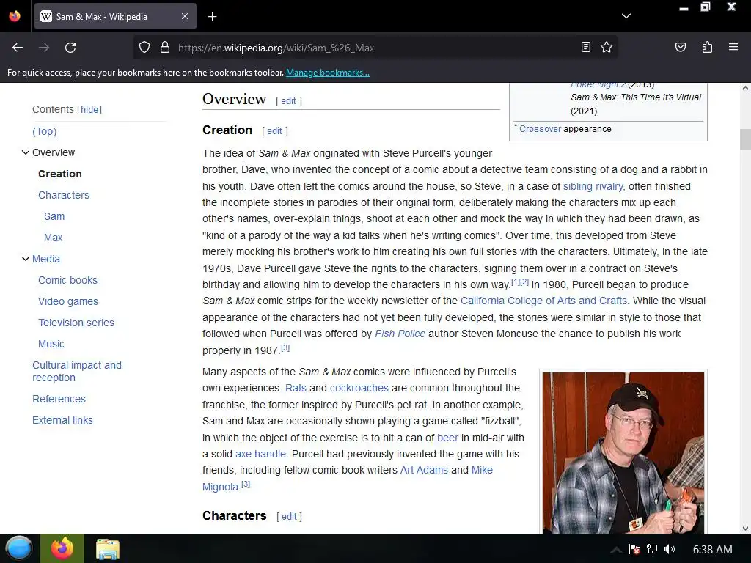The width and height of the screenshot is (751, 563).
Task: Edit the Creation section
Action: click(x=274, y=131)
